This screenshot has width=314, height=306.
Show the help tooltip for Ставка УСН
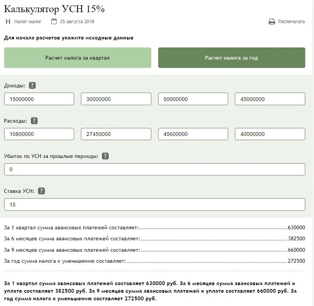[41, 191]
